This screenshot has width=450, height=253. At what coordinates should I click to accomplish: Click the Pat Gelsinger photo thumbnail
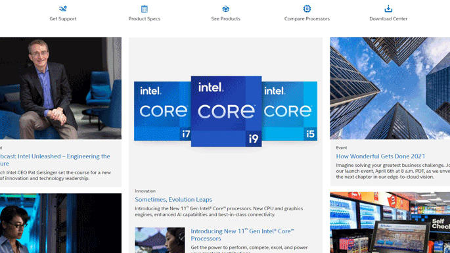60,88
